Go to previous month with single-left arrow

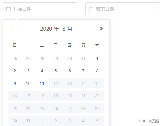click(x=19, y=29)
